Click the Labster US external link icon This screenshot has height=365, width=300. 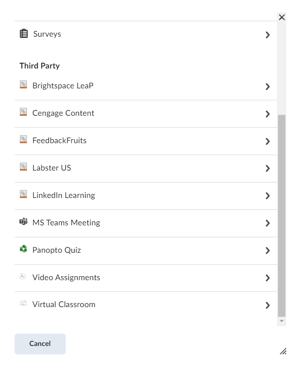pos(24,168)
